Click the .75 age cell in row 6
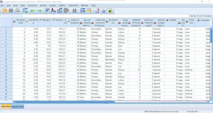This screenshot has width=213, height=113. pyautogui.click(x=32, y=46)
